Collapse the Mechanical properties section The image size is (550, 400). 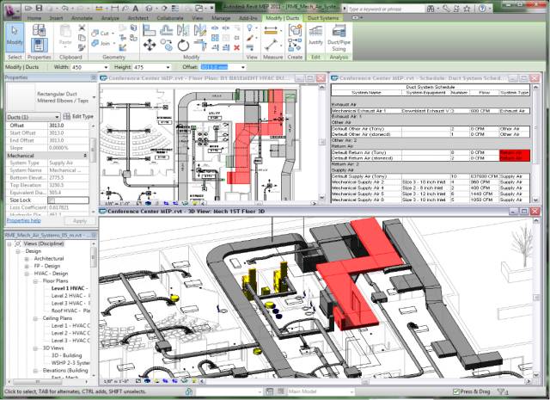85,155
